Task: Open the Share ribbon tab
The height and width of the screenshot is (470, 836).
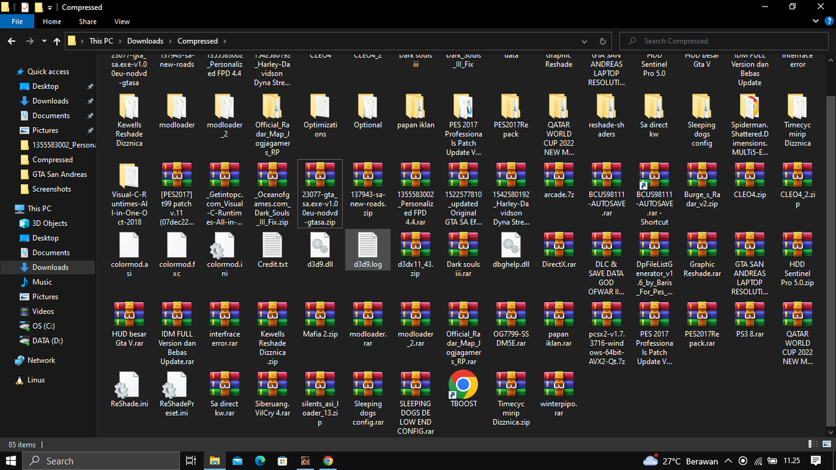Action: coord(88,22)
